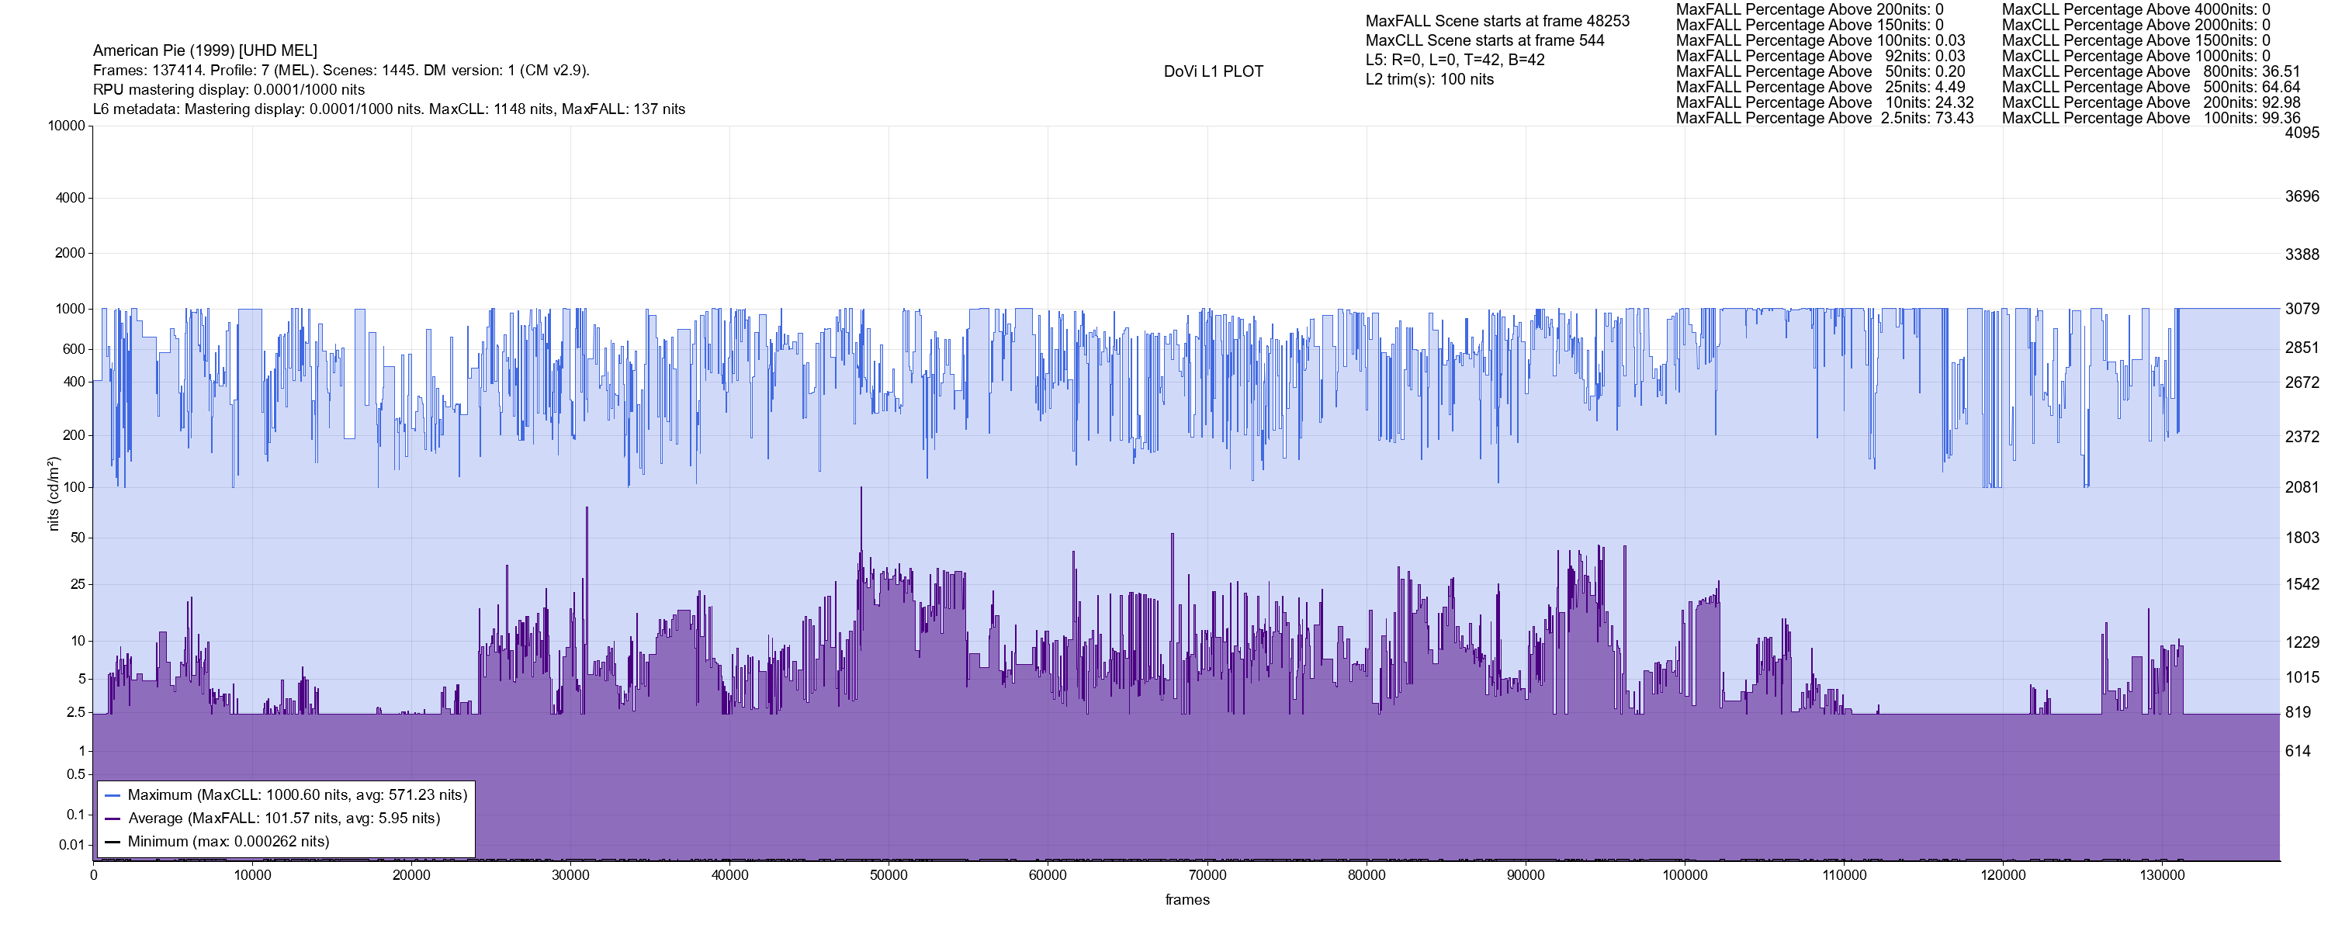The width and height of the screenshot is (2328, 931).
Task: Click the 3079 value on the right axis
Action: 2302,309
